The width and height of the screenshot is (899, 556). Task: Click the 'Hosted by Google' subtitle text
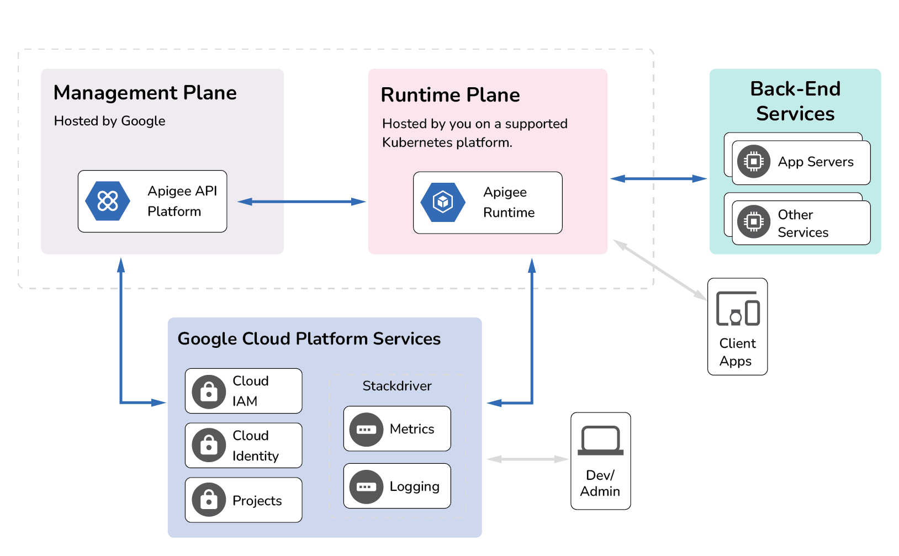(x=109, y=121)
